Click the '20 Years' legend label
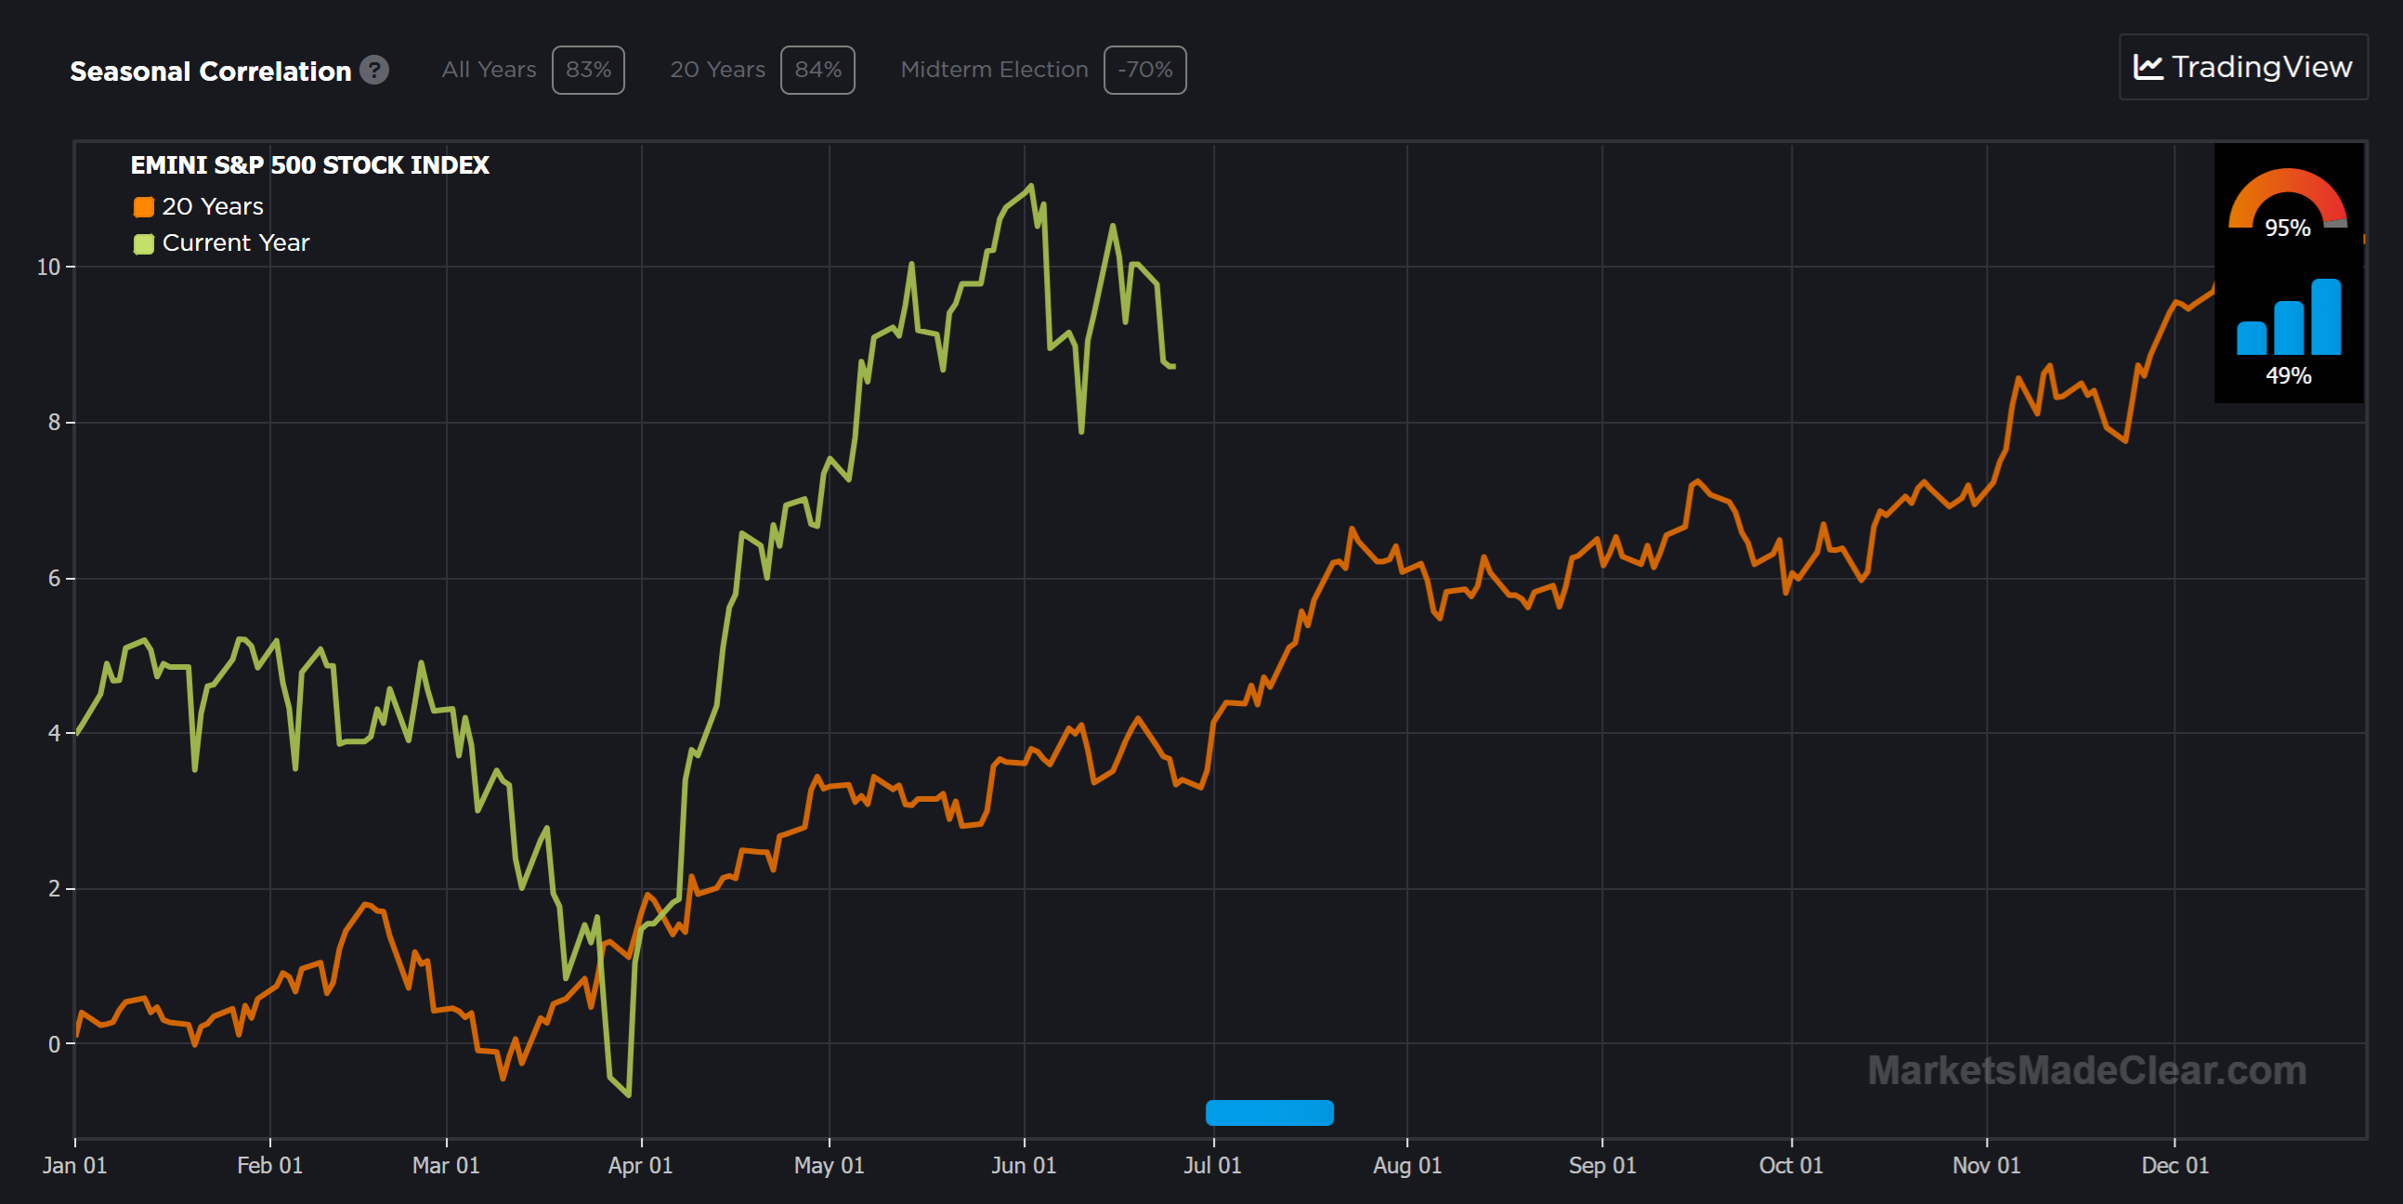The height and width of the screenshot is (1204, 2403). coord(213,206)
